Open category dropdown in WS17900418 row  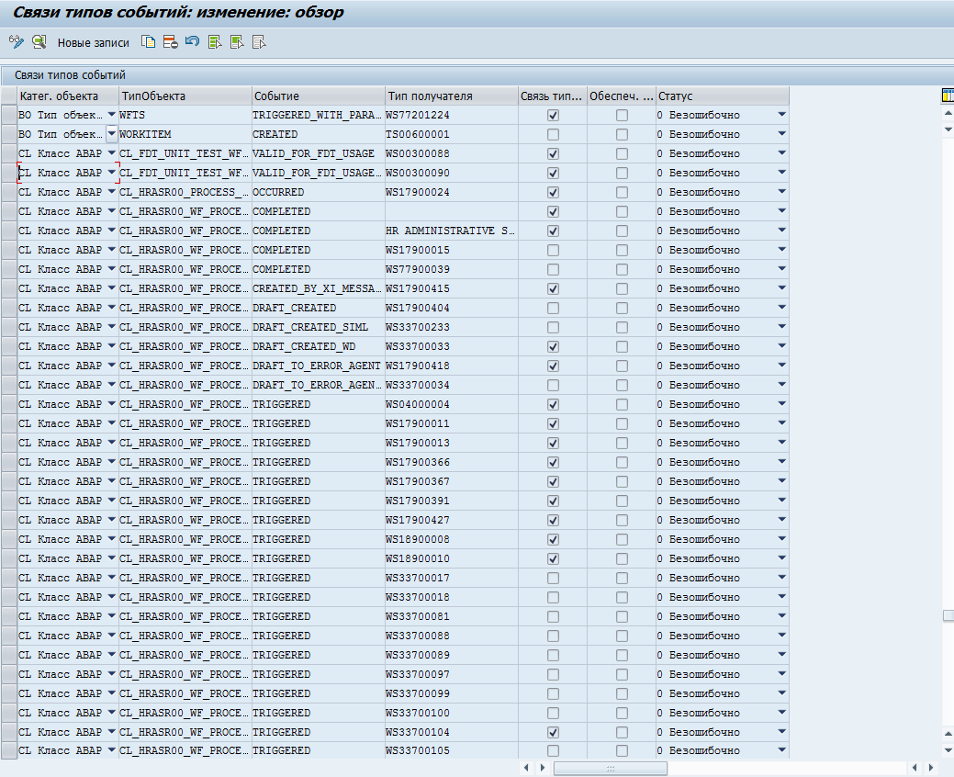[111, 365]
